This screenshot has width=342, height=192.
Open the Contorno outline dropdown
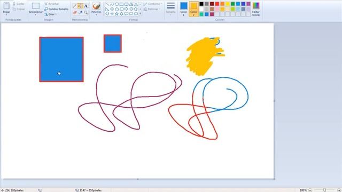click(153, 4)
